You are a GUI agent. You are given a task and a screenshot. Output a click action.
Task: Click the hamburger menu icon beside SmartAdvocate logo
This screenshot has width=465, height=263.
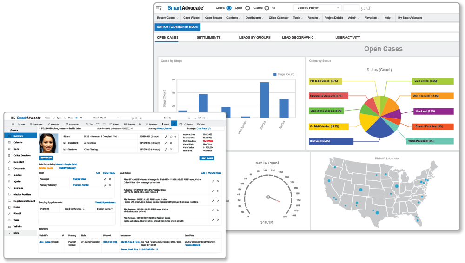point(159,8)
